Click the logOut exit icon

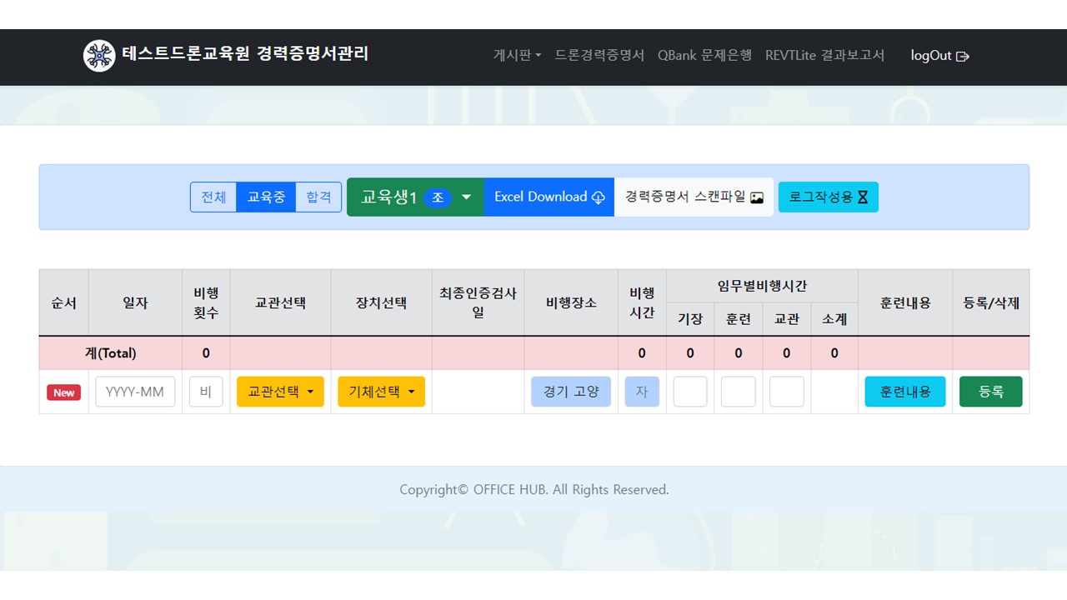click(x=963, y=57)
